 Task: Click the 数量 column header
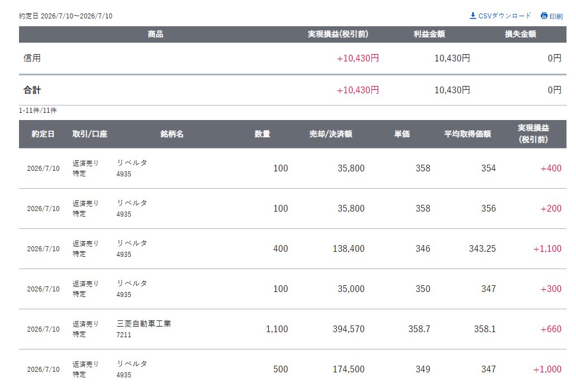pos(262,134)
